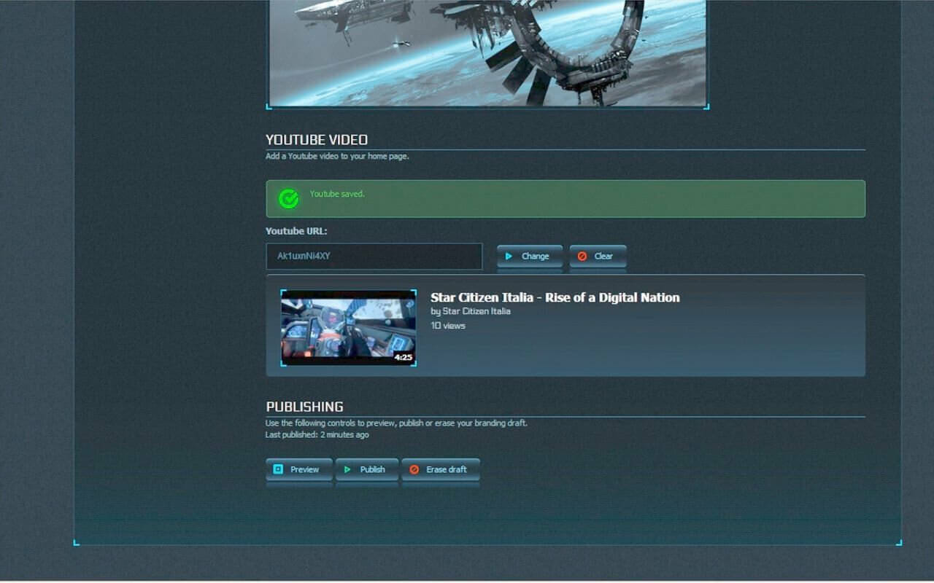Click the green arrow icon on Publish button
Image resolution: width=934 pixels, height=583 pixels.
tap(347, 469)
